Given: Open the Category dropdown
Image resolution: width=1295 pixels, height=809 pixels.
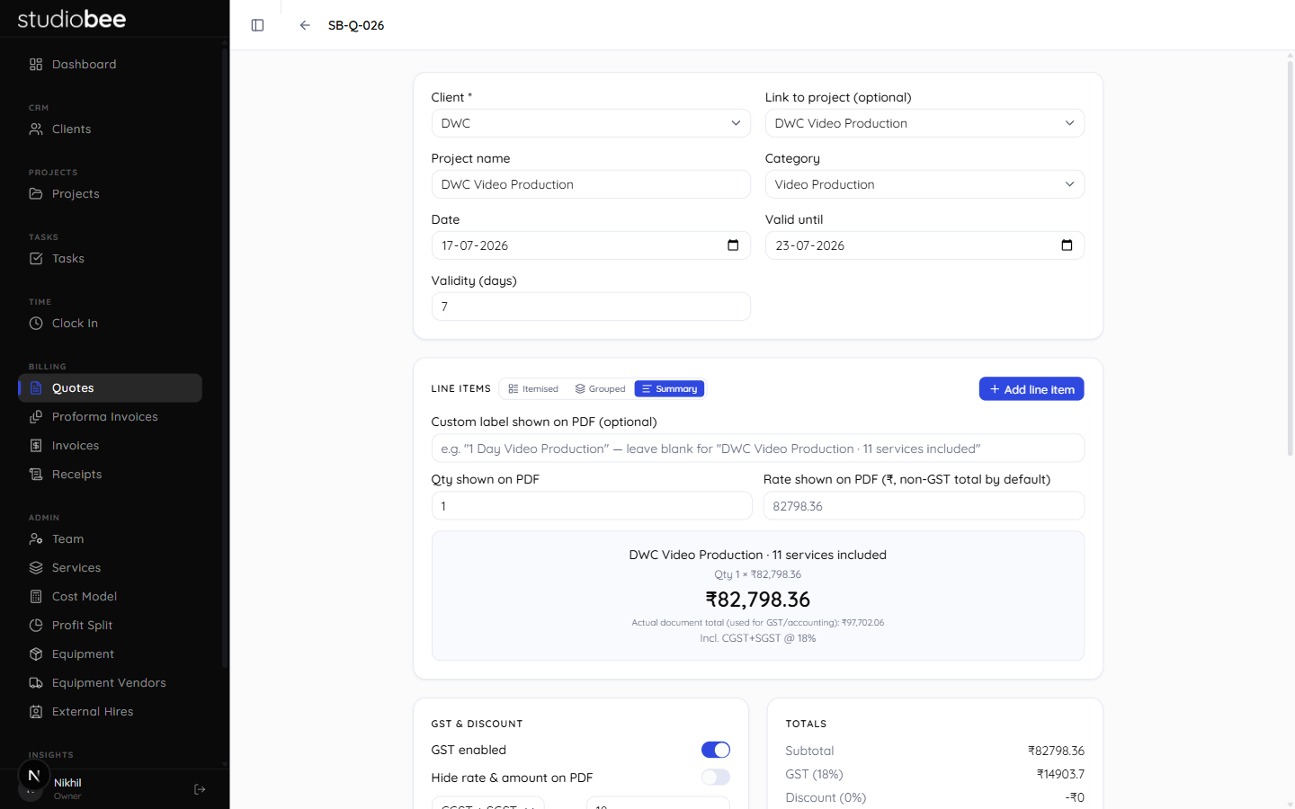Looking at the screenshot, I should 924,184.
